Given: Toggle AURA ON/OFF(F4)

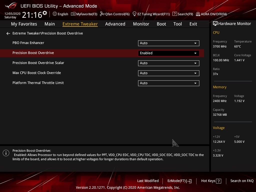Looking at the screenshot, I should [211, 14].
